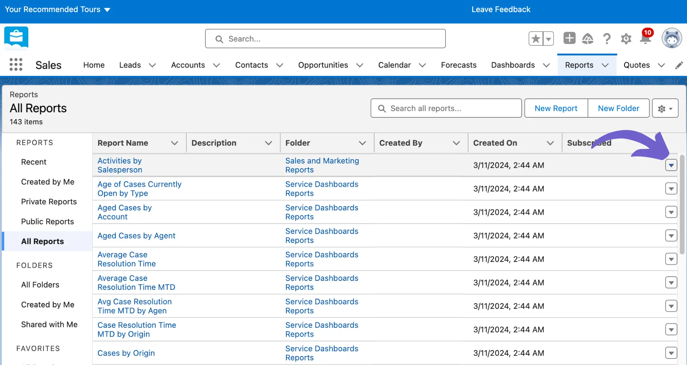Open the favorites list dropdown arrow
The image size is (687, 365).
click(549, 39)
